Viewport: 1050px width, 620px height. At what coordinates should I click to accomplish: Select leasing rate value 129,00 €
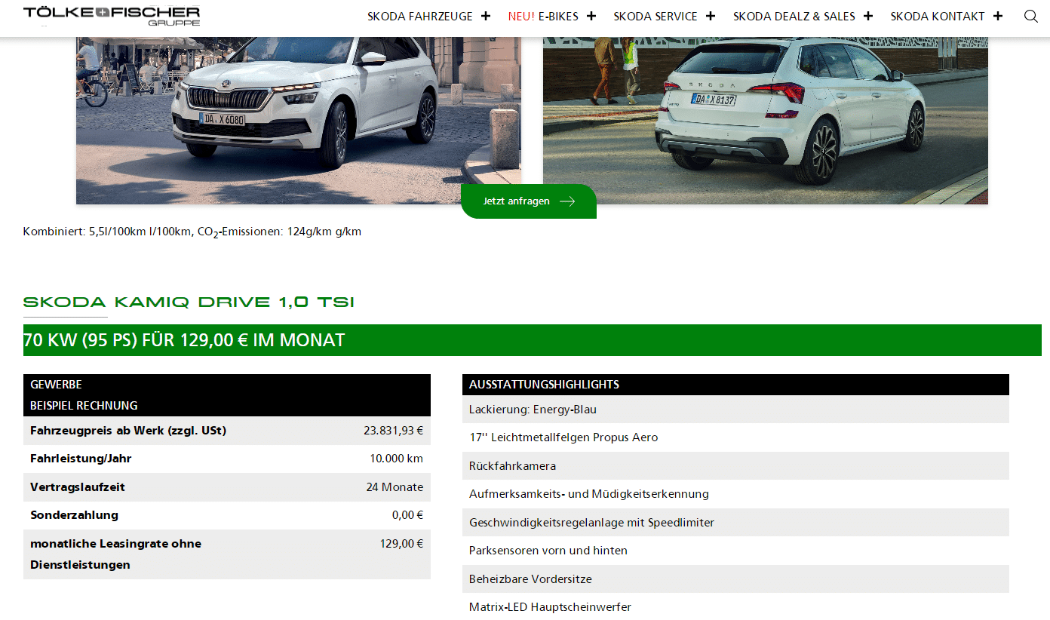pos(401,543)
